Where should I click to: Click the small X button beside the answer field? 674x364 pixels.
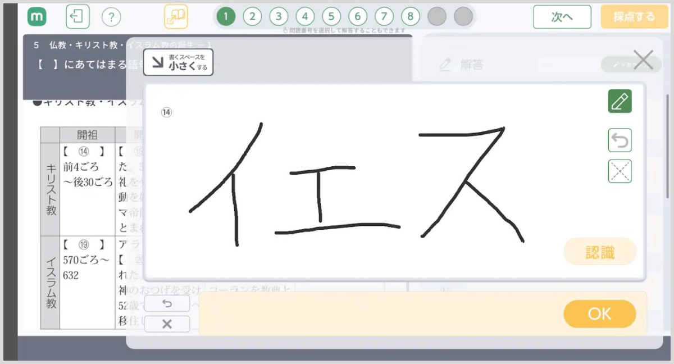pos(167,324)
